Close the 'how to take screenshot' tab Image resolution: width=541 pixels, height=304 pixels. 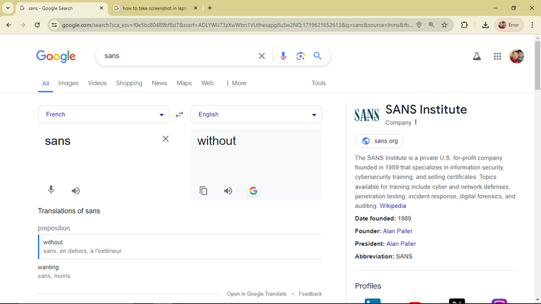click(x=195, y=8)
